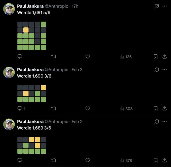This screenshot has width=171, height=167.
Task: View analytics showing 308 views
Action: click(x=126, y=108)
